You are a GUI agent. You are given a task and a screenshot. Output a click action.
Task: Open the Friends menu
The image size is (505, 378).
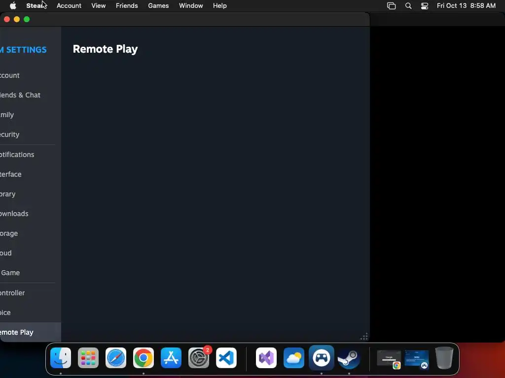click(x=127, y=5)
